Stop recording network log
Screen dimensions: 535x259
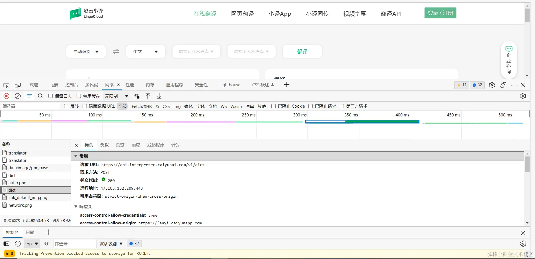click(x=7, y=96)
